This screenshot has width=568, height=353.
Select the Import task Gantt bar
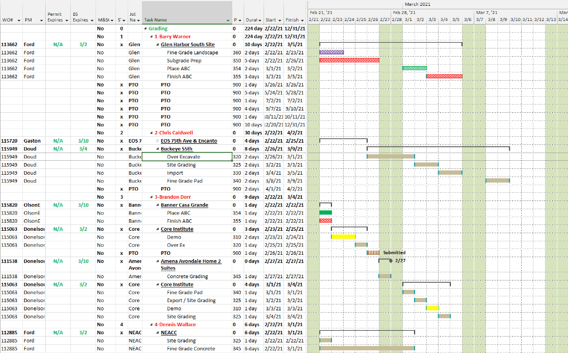tap(450, 172)
